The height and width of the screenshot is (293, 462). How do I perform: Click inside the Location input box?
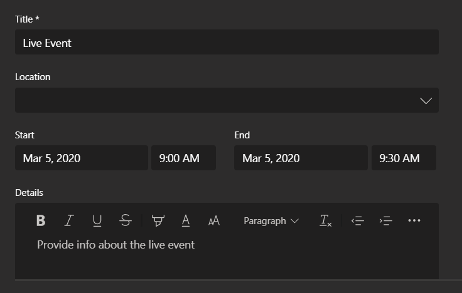(217, 100)
